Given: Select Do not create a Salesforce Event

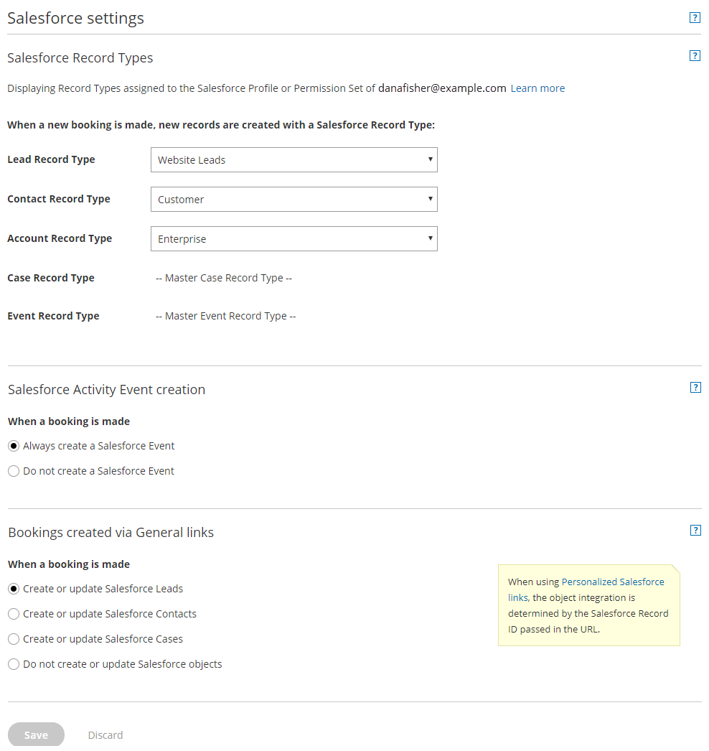Looking at the screenshot, I should pyautogui.click(x=14, y=471).
